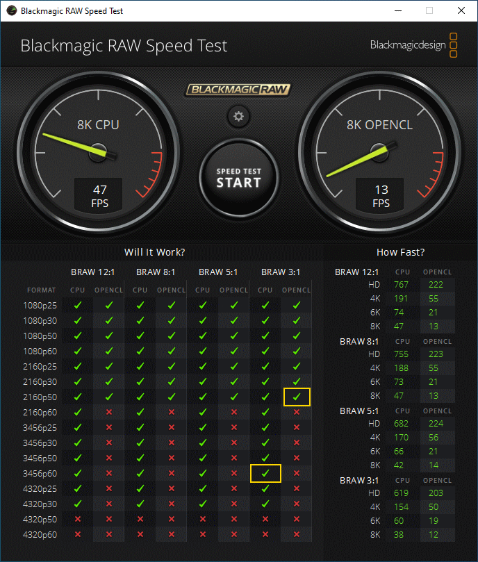This screenshot has width=478, height=562.
Task: Click BRAW 12:1 HD CPU value 767
Action: point(401,285)
